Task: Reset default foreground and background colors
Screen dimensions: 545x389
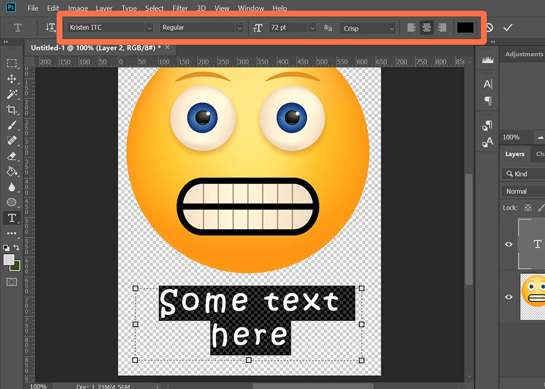Action: click(6, 248)
